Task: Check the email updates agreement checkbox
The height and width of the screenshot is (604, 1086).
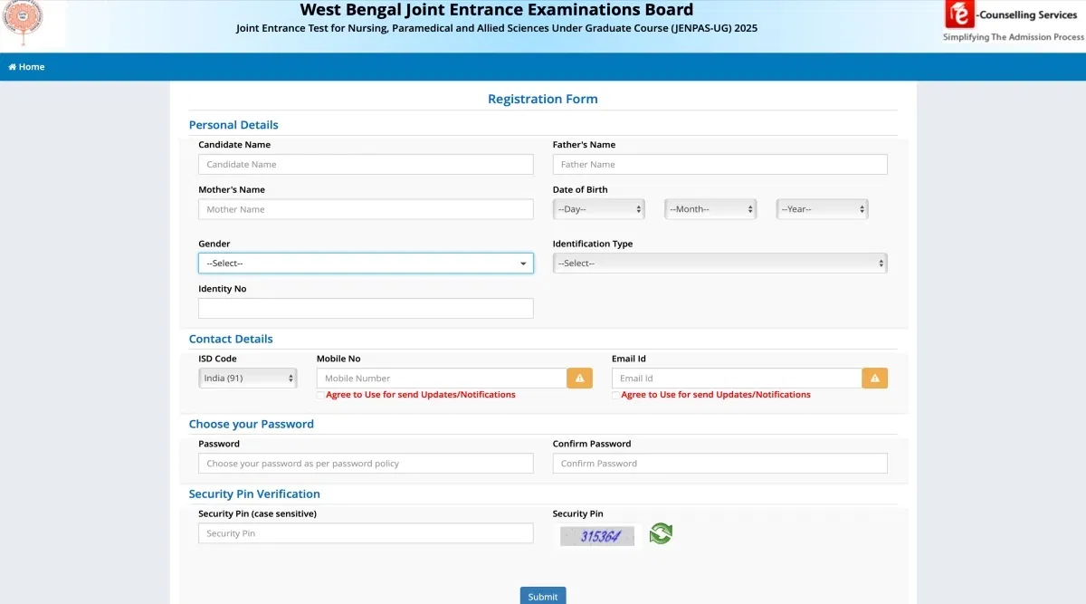Action: coord(615,396)
